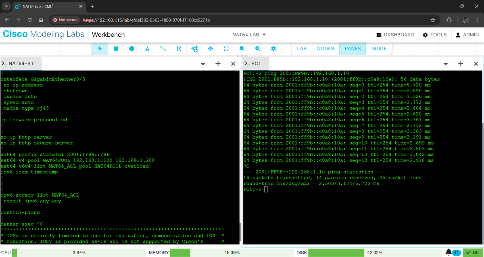Screen dimensions: 484x257
Task: Click the notifications bell icon
Action: point(449,252)
